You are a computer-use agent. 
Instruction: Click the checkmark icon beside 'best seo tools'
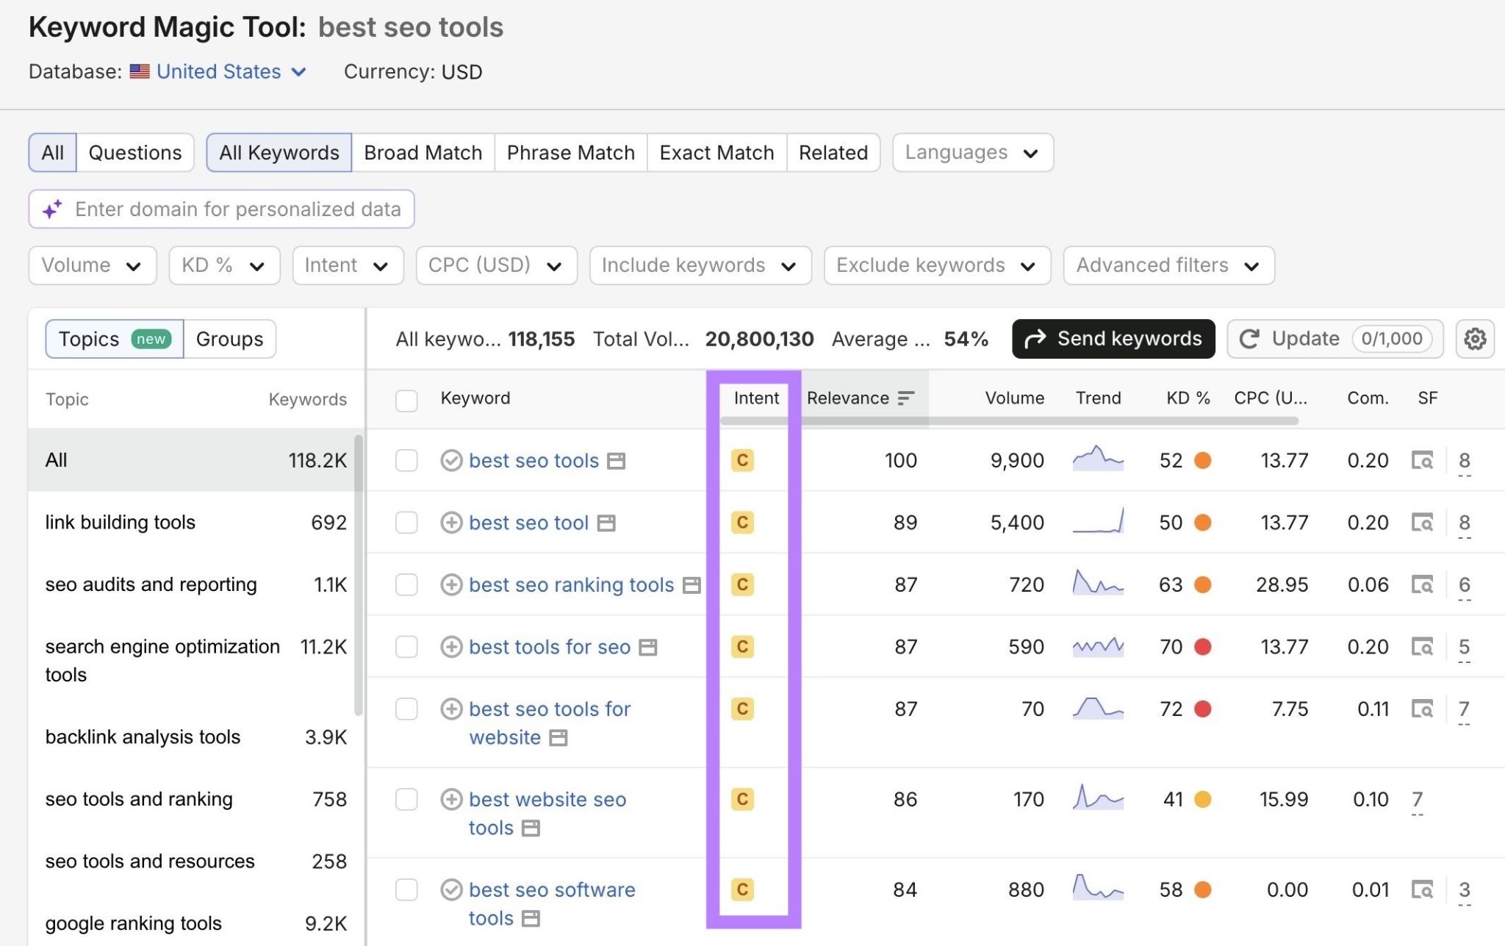tap(451, 461)
